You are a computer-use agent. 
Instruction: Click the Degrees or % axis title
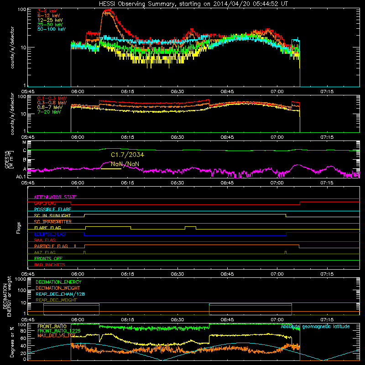[12, 342]
